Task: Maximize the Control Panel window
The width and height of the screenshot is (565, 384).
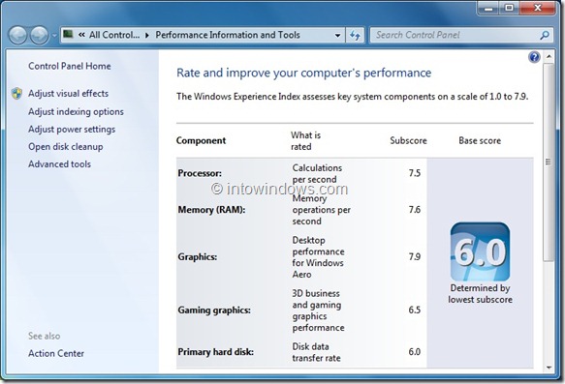Action: pyautogui.click(x=509, y=8)
